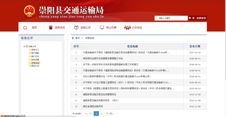Click the date 2016-09-01
The image size is (226, 117).
(195, 59)
